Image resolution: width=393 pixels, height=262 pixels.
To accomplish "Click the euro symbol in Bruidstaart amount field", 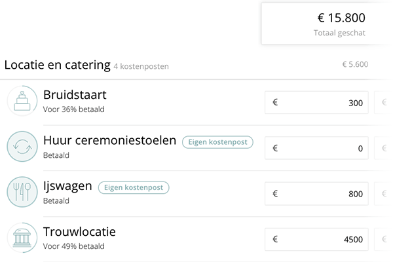I will [275, 102].
